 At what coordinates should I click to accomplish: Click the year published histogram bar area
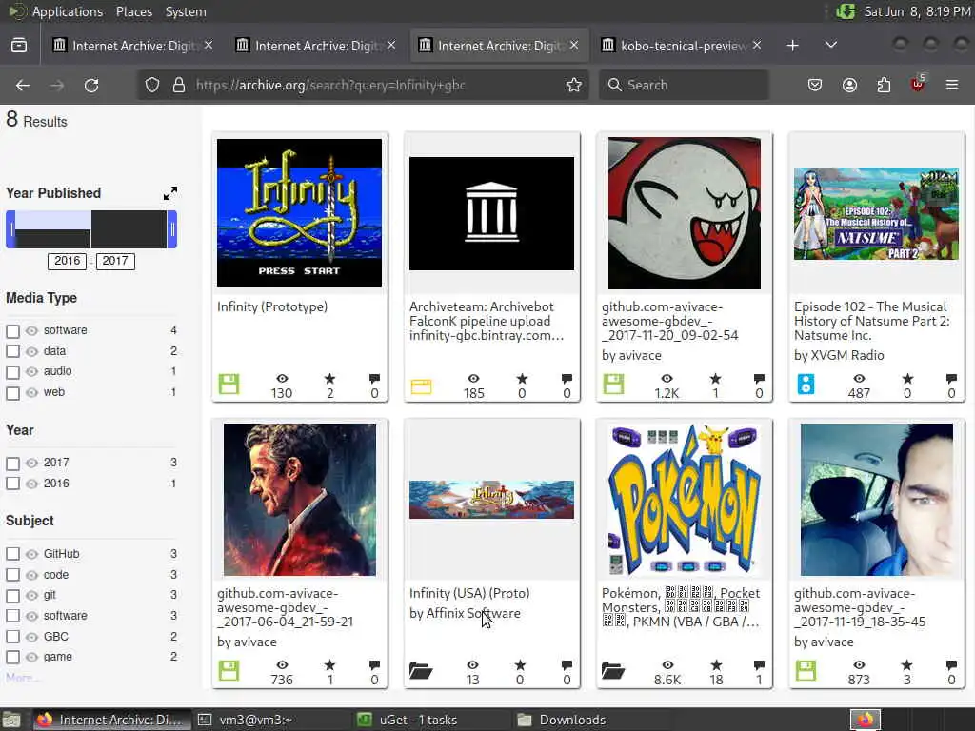tap(90, 229)
